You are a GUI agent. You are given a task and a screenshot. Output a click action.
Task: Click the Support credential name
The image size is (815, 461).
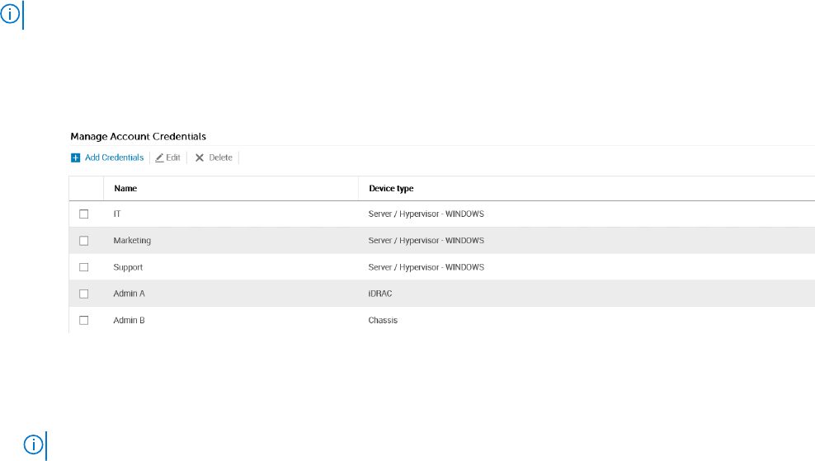point(128,267)
